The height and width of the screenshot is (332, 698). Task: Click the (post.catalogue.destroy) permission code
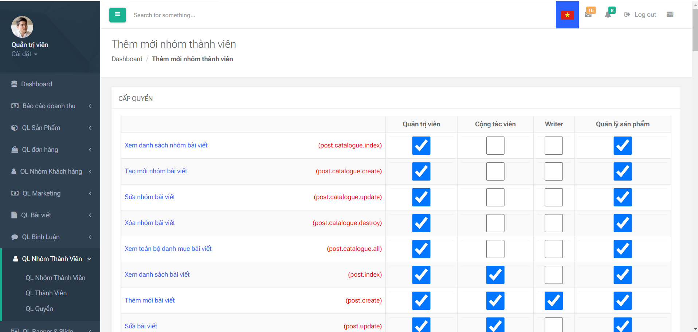(x=347, y=223)
